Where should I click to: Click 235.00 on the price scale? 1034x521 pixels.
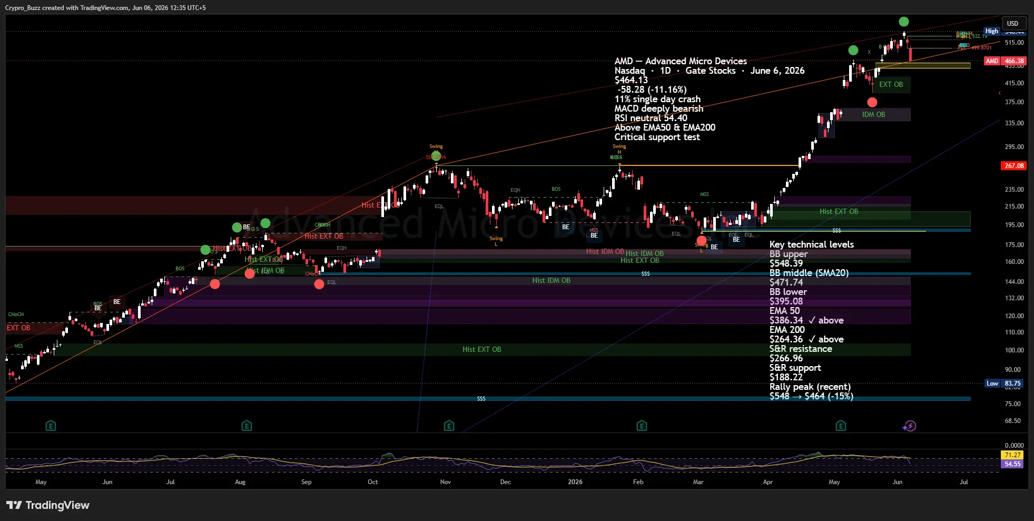pyautogui.click(x=1014, y=190)
